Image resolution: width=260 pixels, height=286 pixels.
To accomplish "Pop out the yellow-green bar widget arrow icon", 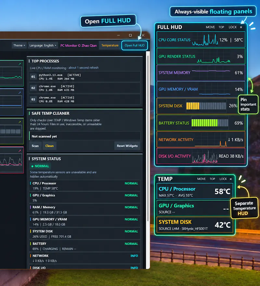I will 20,122.
